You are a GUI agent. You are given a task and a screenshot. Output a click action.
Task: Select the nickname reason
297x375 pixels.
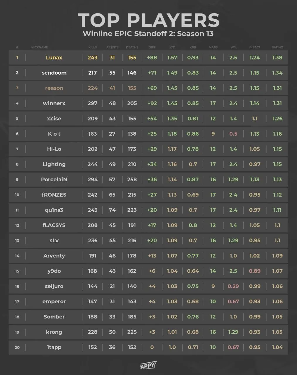(x=54, y=88)
